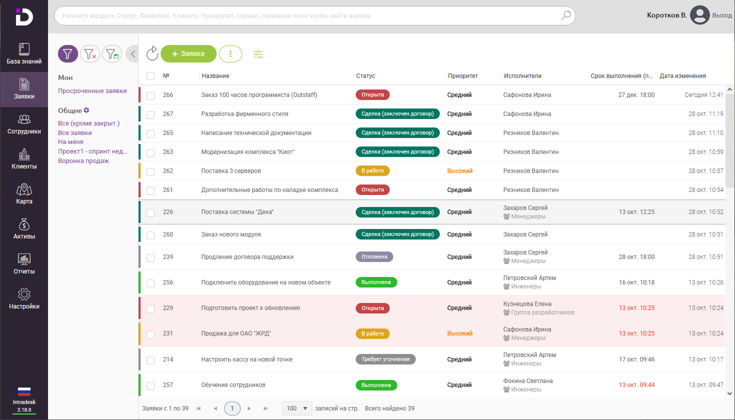Open the three-dots more actions menu
This screenshot has height=420, width=735.
point(230,54)
